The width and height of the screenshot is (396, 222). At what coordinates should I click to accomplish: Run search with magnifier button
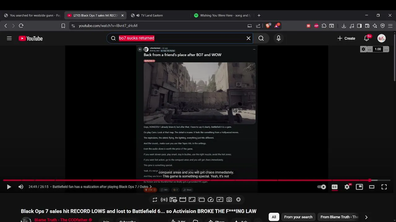pyautogui.click(x=261, y=38)
